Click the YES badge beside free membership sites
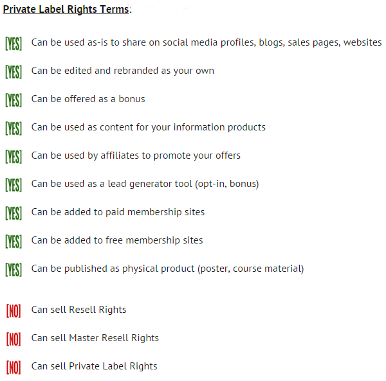Screen dimensions: 386x381 point(14,242)
